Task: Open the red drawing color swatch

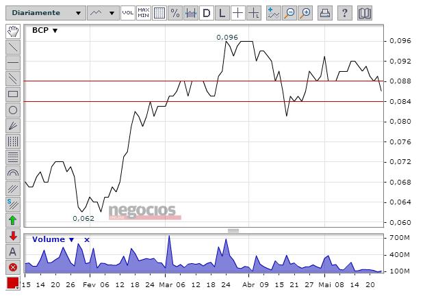Action: (13, 283)
